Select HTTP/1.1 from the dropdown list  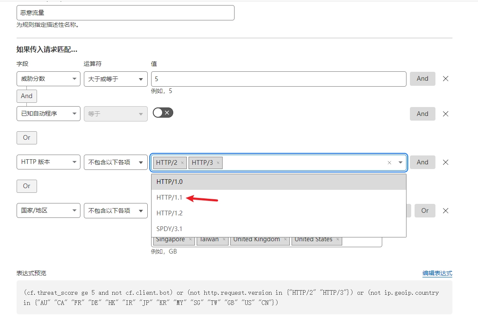(169, 197)
